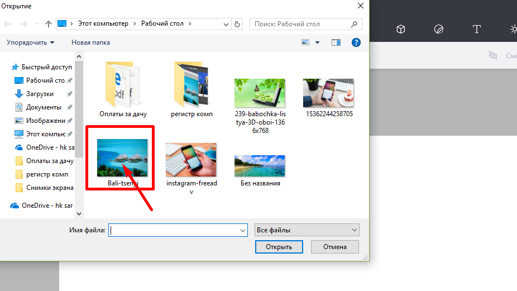Click the Back navigation arrow

click(7, 24)
